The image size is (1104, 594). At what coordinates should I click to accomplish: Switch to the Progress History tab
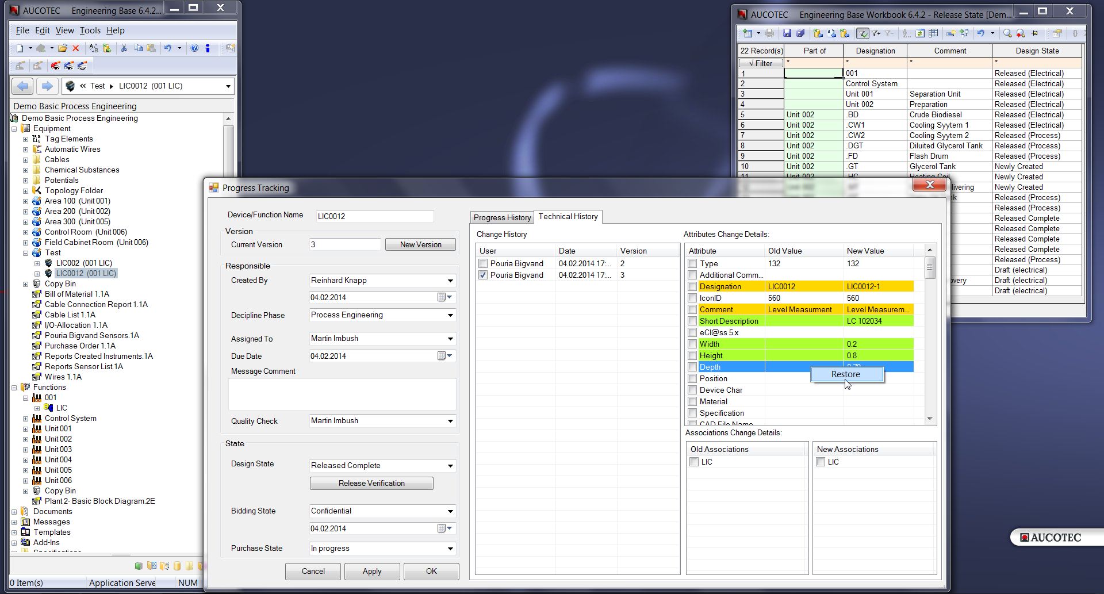(x=502, y=217)
